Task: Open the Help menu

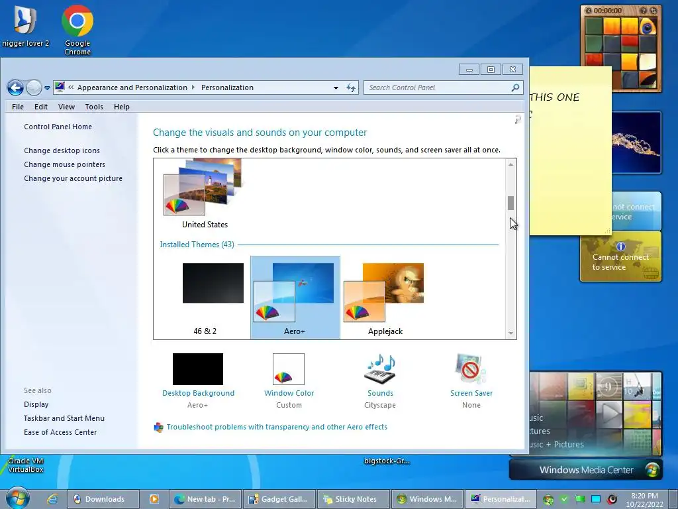Action: (122, 107)
